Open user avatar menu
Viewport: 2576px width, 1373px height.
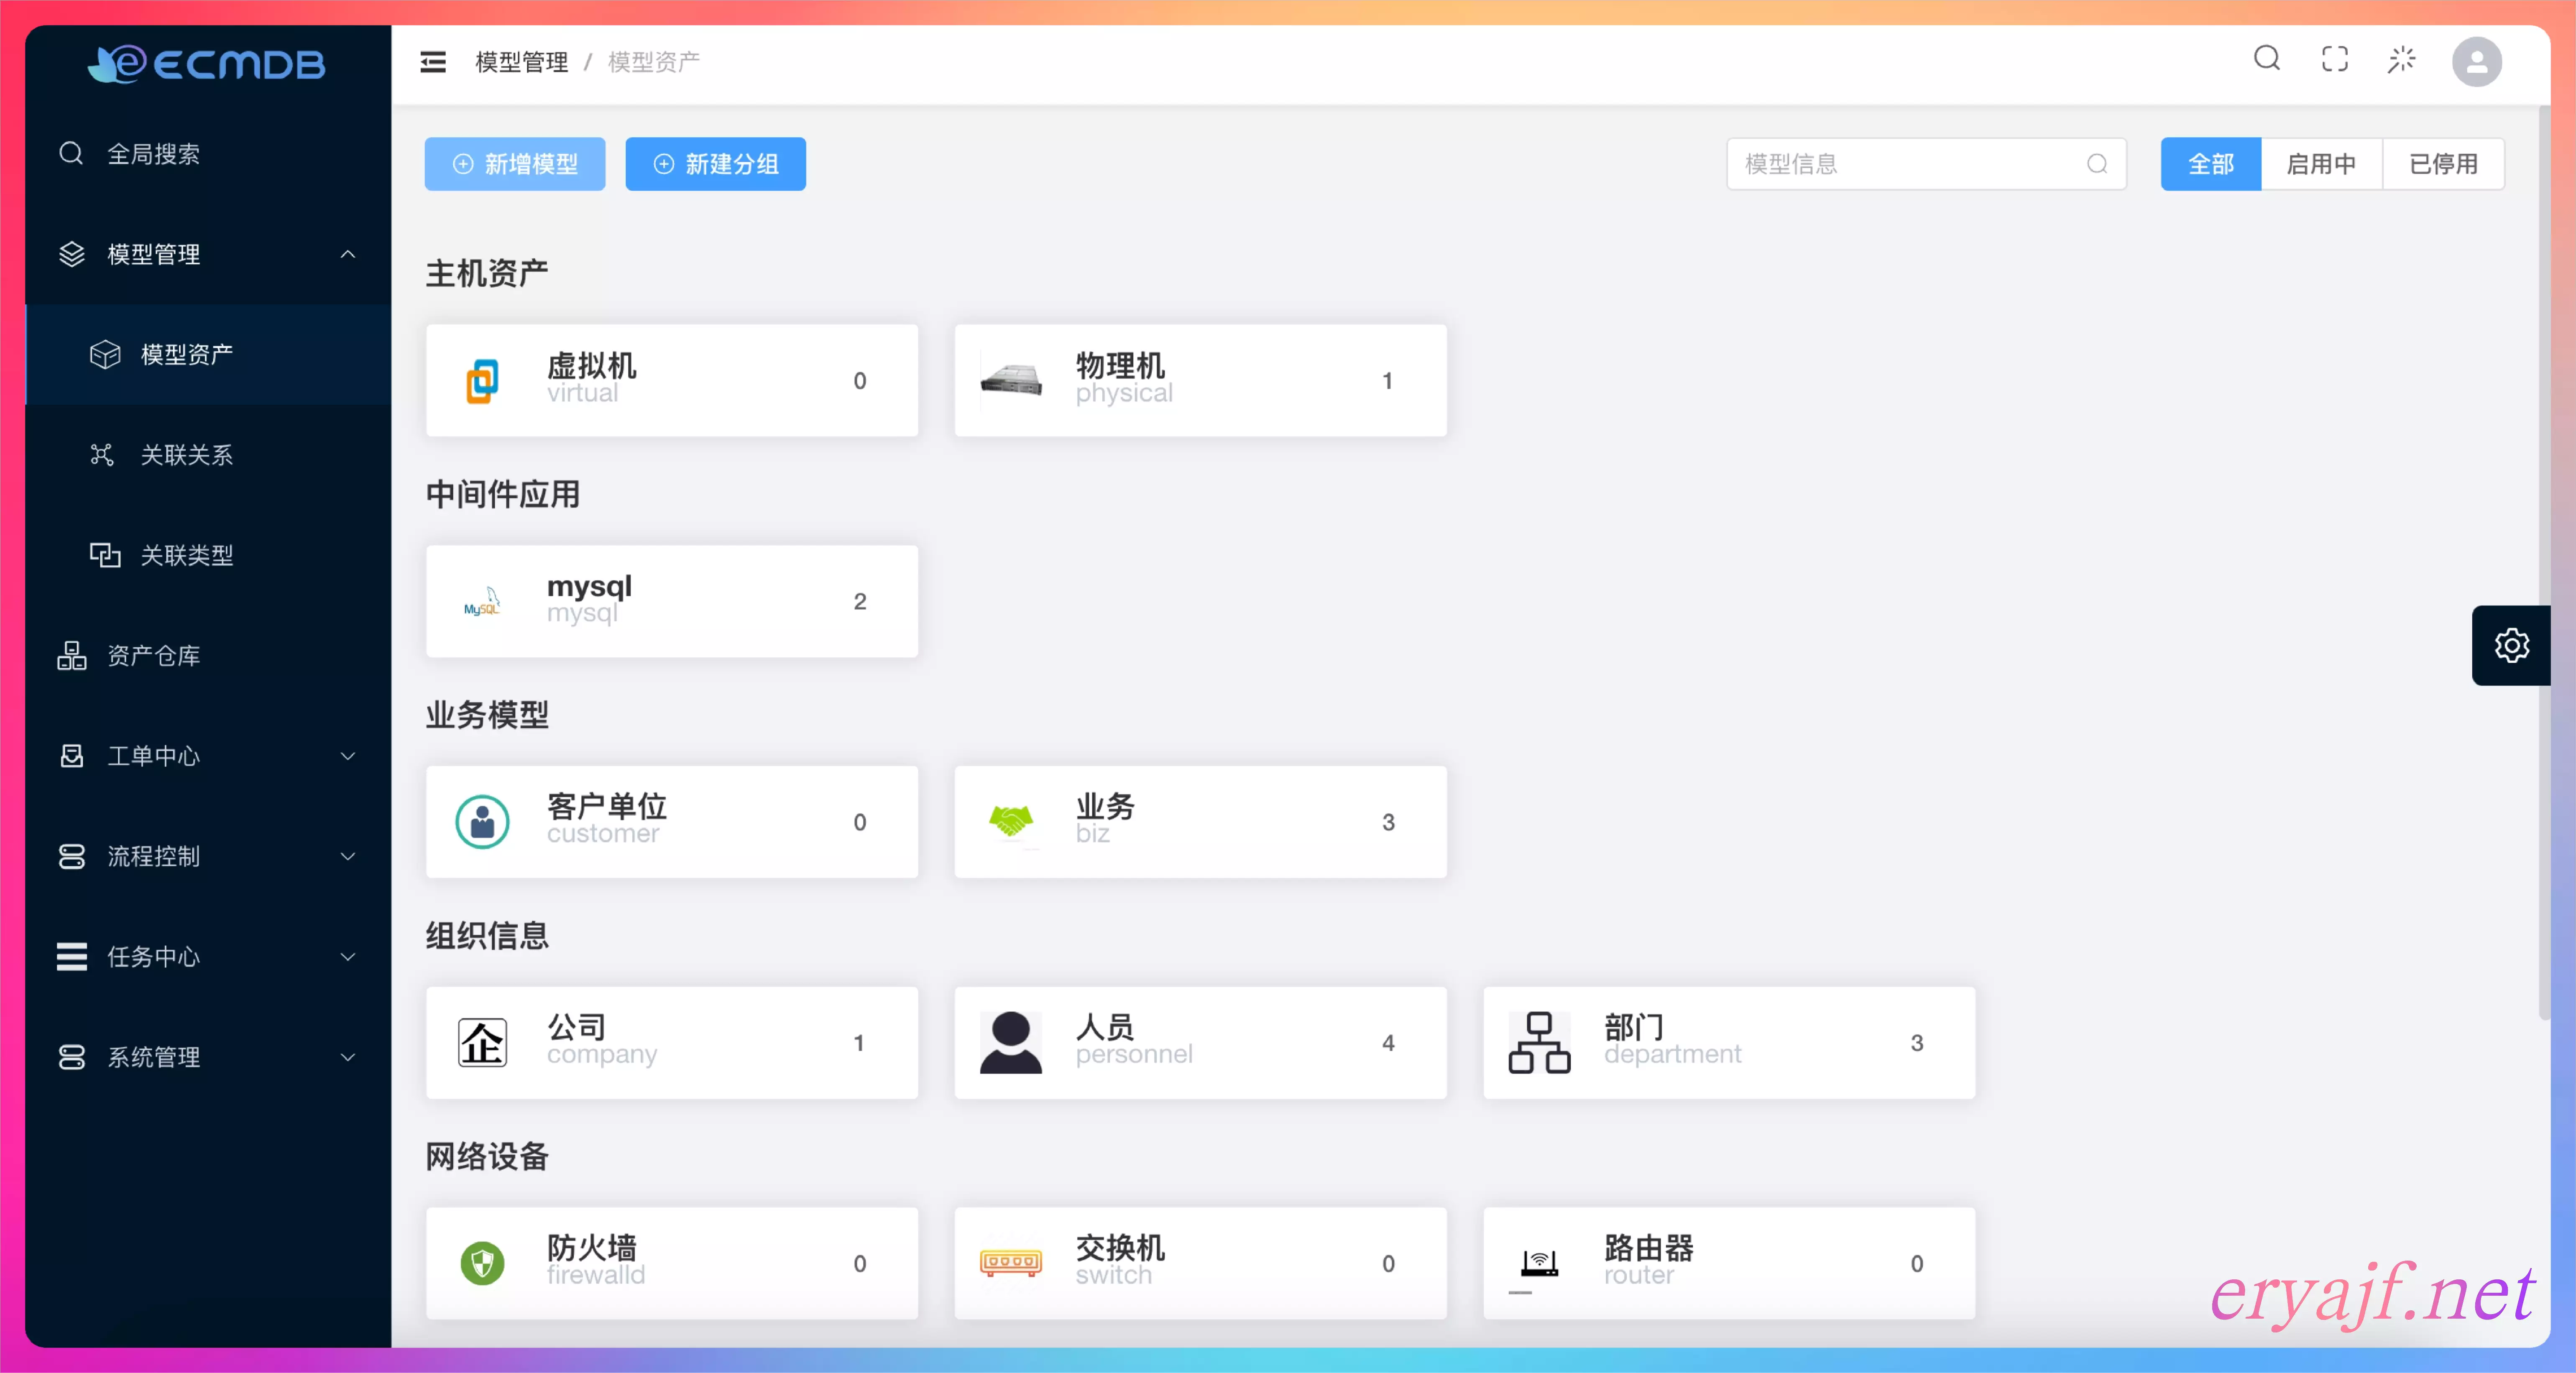(x=2477, y=62)
